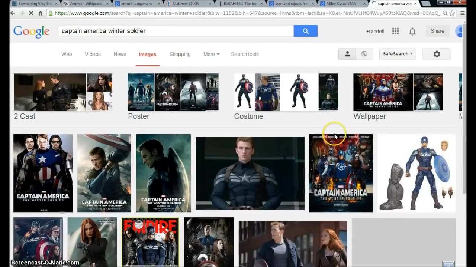Open the Google notifications bell
Image resolution: width=476 pixels, height=267 pixels.
[412, 31]
